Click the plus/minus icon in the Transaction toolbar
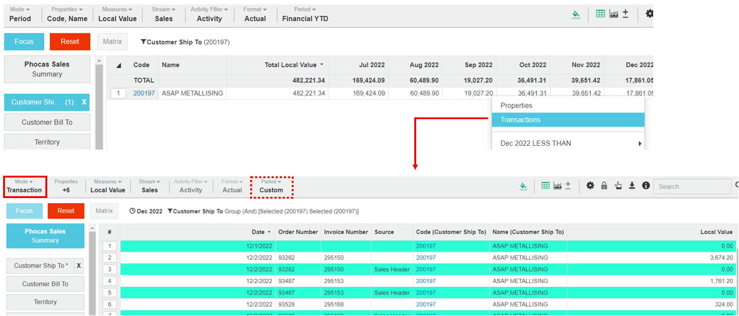Viewport: 739px width, 316px height. coord(568,186)
